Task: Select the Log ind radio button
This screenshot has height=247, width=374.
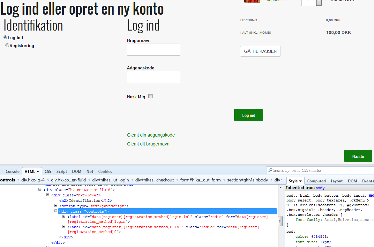Action: pos(5,37)
